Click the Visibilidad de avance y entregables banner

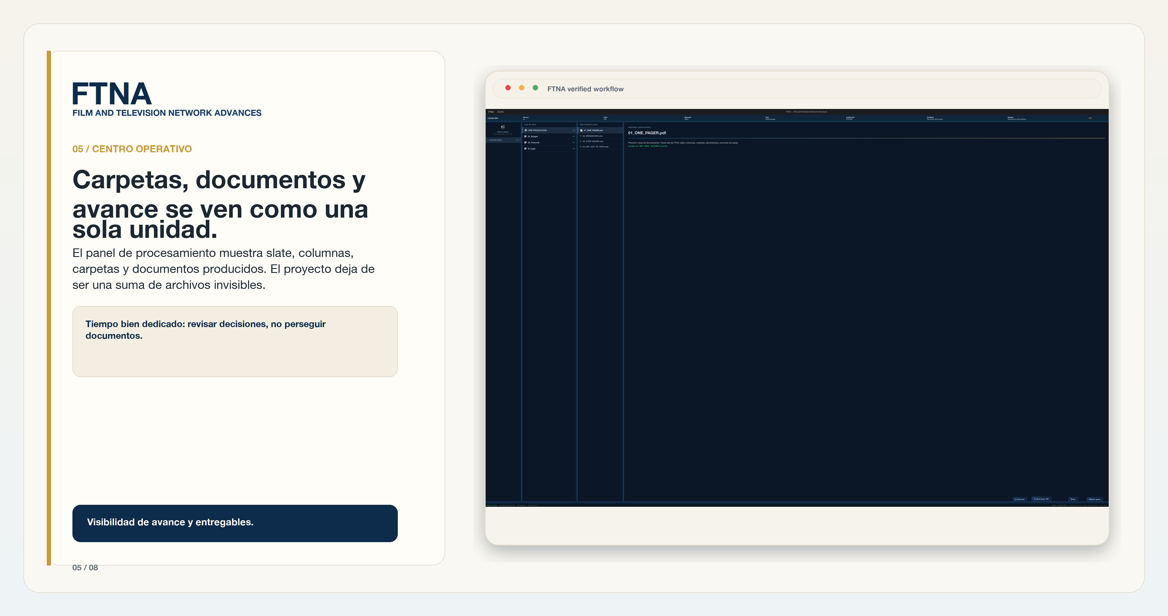coord(235,523)
